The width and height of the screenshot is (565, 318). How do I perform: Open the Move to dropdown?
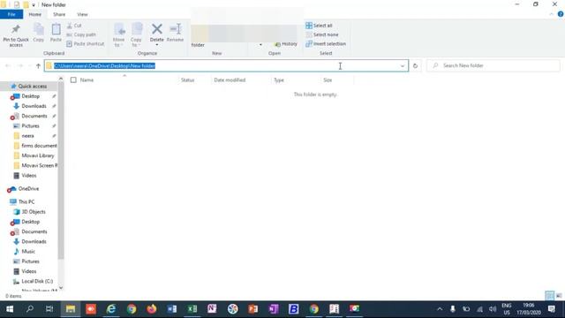(118, 35)
